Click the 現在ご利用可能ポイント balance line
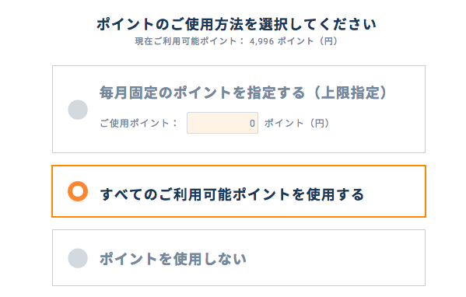 coord(237,41)
